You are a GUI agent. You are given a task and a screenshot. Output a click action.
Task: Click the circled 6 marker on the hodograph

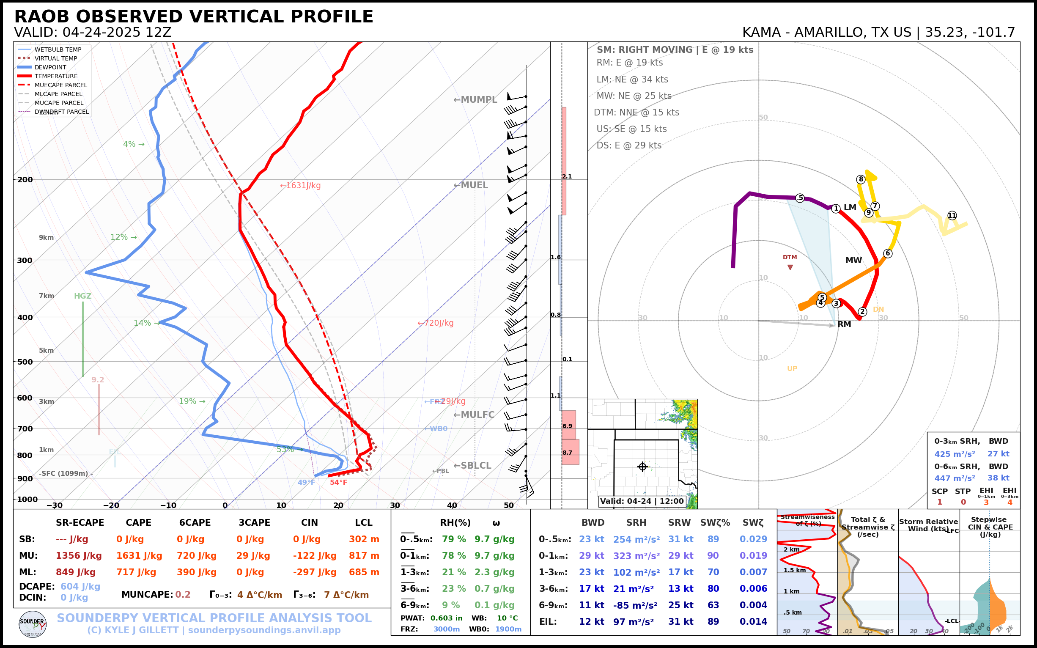(887, 253)
